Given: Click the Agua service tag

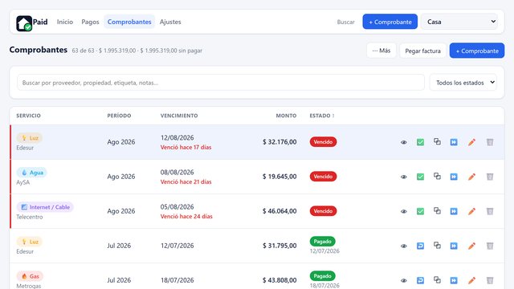Looking at the screenshot, I should click(x=32, y=173).
